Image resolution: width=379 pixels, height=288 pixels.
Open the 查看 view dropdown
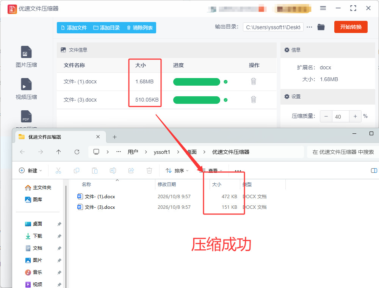211,171
